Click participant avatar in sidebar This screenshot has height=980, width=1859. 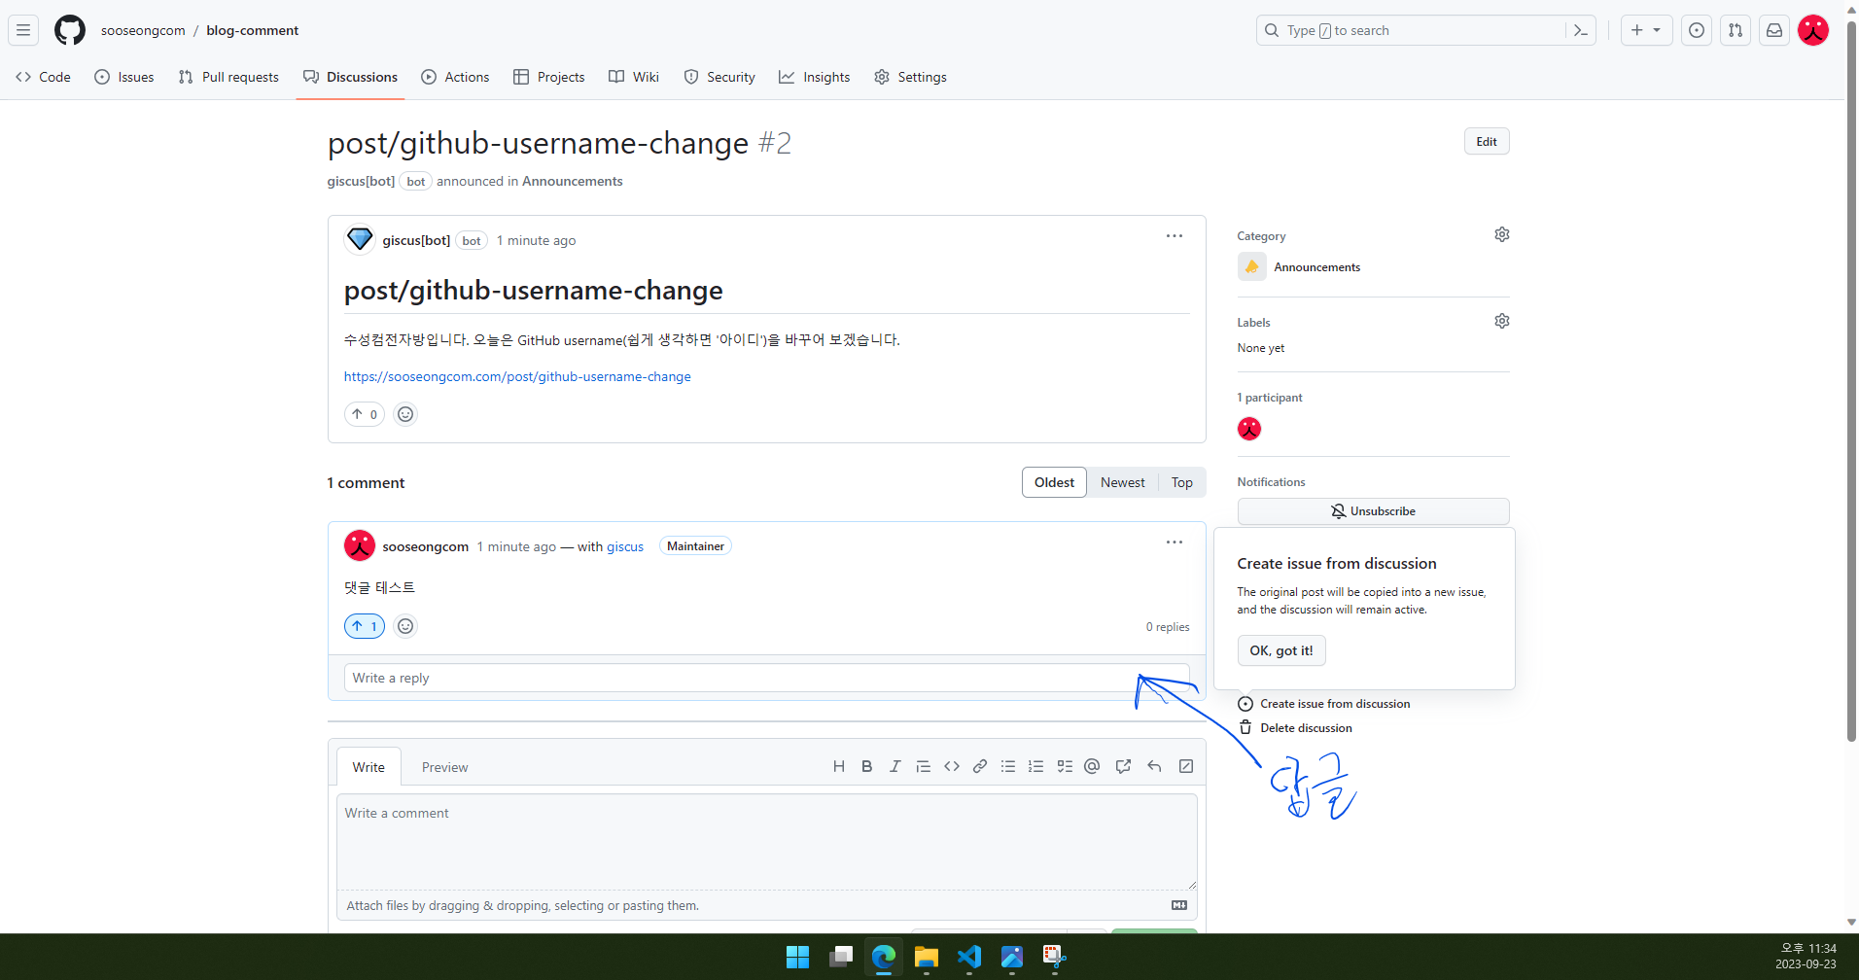click(x=1249, y=429)
